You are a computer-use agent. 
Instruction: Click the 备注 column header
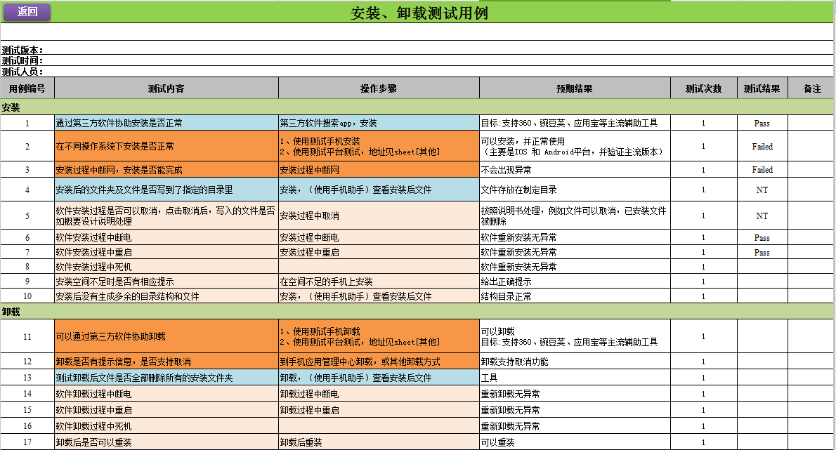click(812, 88)
